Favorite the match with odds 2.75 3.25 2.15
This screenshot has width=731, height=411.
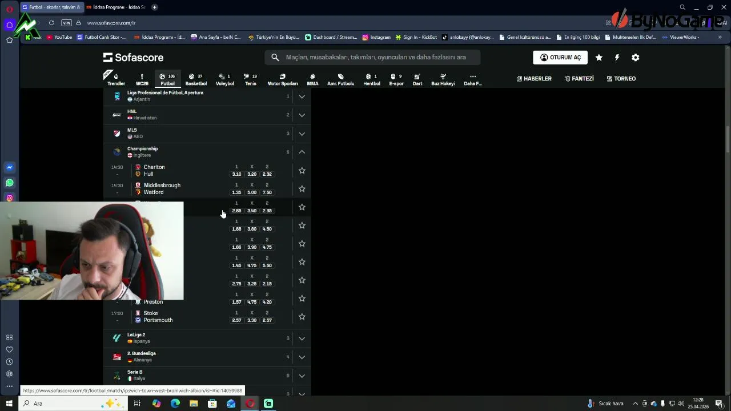point(302,280)
